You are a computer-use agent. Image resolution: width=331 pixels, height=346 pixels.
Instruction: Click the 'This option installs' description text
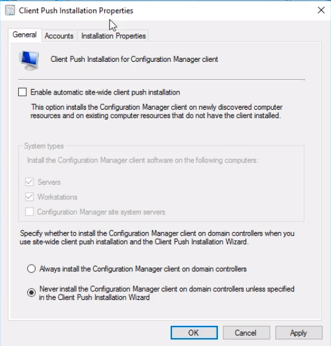coord(157,111)
